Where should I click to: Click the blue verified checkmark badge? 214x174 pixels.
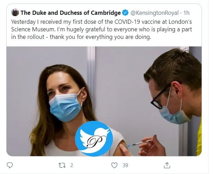[126, 13]
